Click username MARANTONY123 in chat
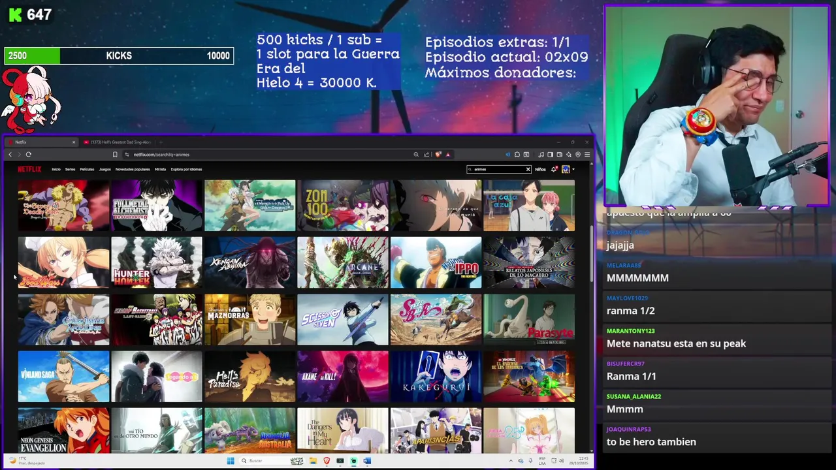The image size is (836, 470). pyautogui.click(x=630, y=331)
